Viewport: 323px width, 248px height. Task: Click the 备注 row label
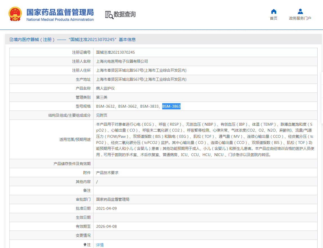click(x=87, y=191)
